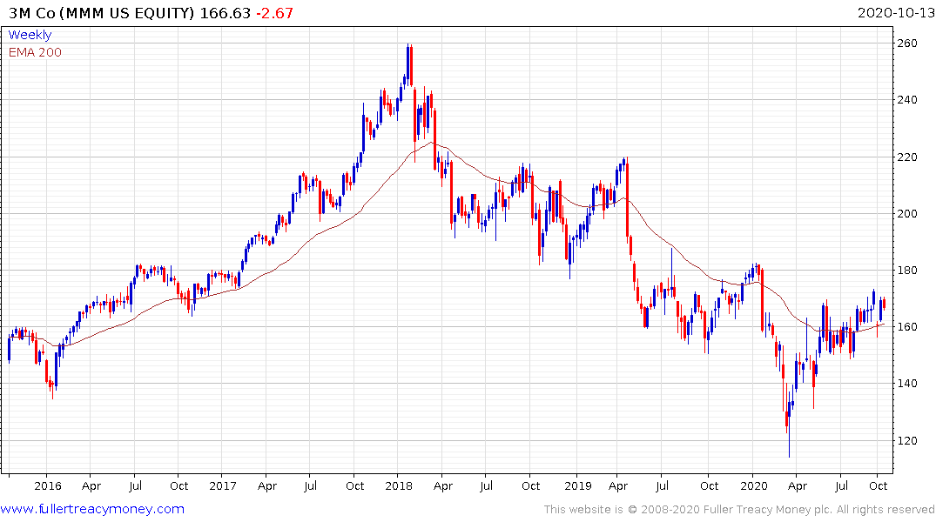This screenshot has height=522, width=936.
Task: Click the 2020 year label on time axis
Action: [754, 485]
